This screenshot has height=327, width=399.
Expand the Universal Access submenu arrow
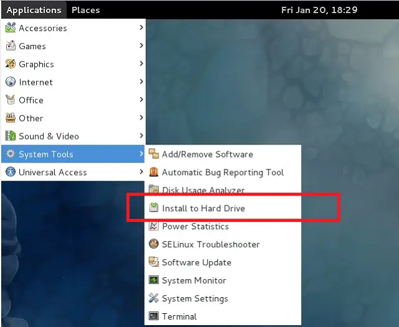coord(142,172)
